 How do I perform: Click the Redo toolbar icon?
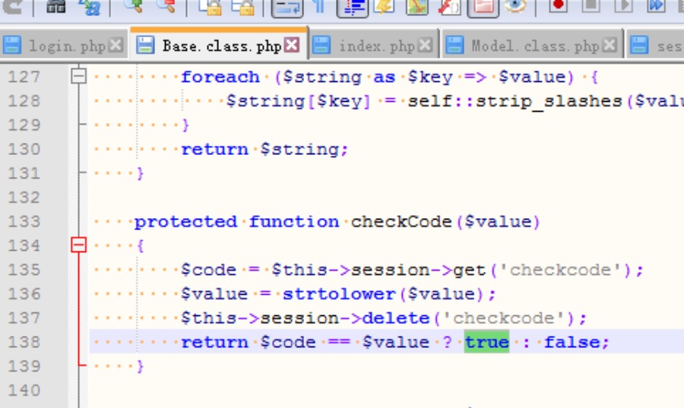(12, 6)
